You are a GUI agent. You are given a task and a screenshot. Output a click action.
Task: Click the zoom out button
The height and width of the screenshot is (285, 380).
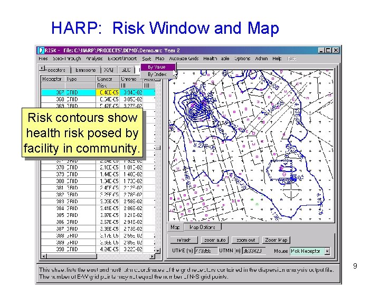pyautogui.click(x=245, y=240)
